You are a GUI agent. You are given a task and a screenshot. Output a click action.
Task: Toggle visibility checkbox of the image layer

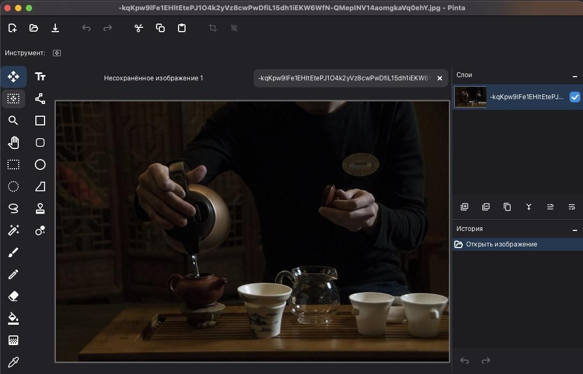(x=574, y=97)
